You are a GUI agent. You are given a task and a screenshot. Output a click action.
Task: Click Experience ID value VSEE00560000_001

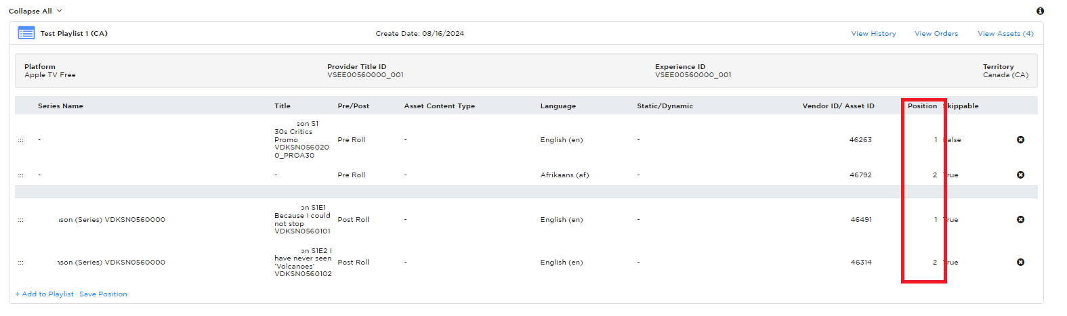693,75
